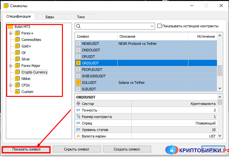Screen dimensions: 229x157
Task: Click the Forex+ group symbol icon
Action: coord(17,33)
